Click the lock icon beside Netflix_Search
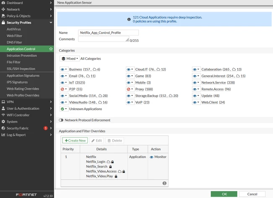Screen dimensions: 273x198 click(x=110, y=167)
